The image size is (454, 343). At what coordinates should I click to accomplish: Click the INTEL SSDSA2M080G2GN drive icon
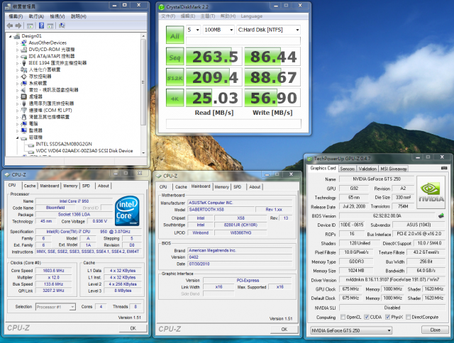point(31,145)
